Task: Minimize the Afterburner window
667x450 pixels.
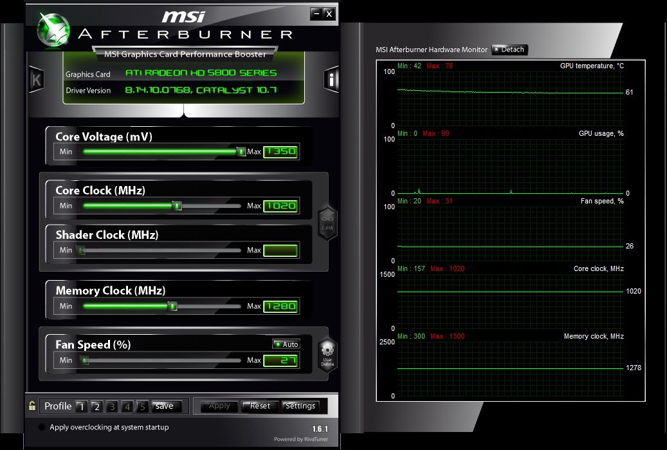Action: point(316,14)
